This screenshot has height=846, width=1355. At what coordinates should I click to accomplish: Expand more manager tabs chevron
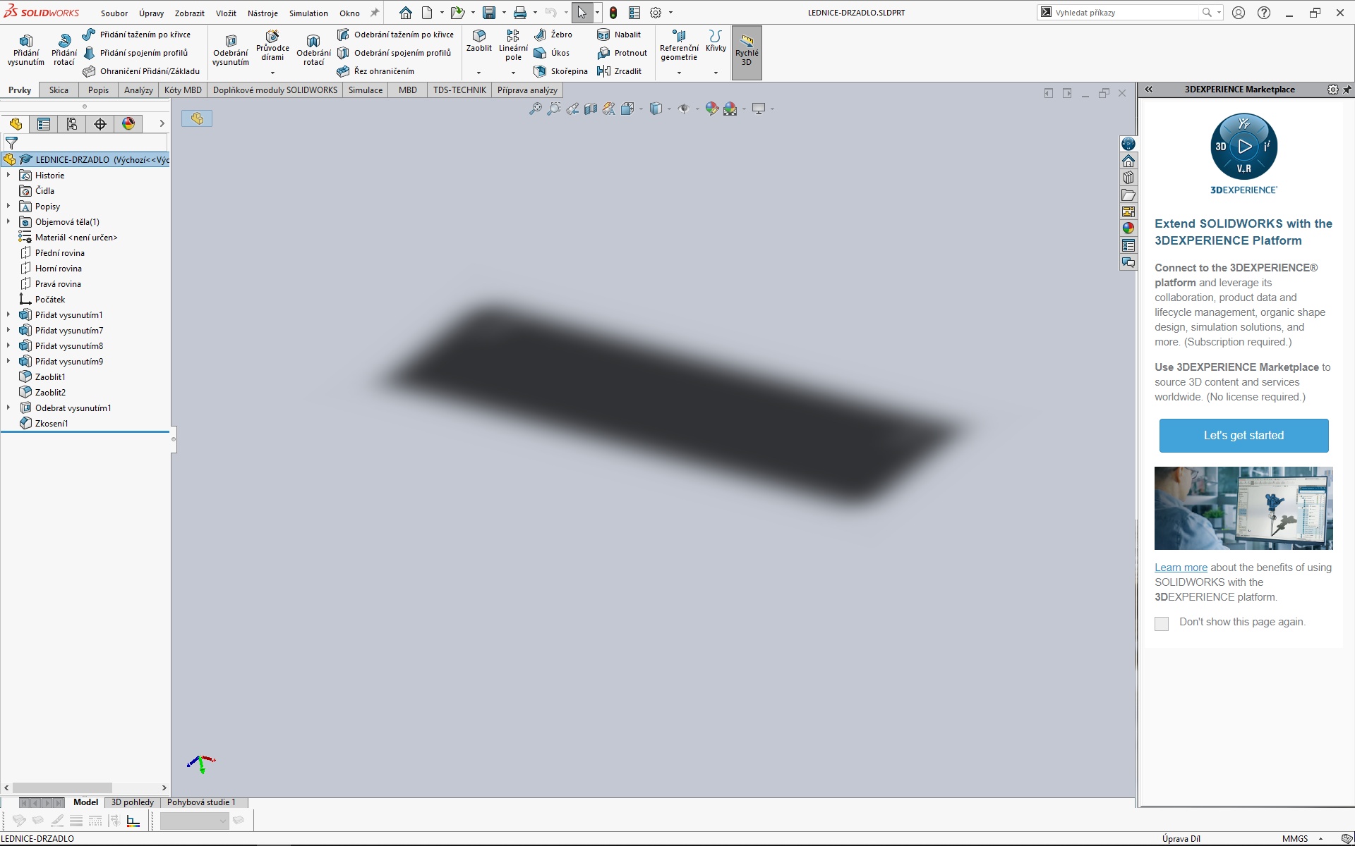[x=162, y=124]
